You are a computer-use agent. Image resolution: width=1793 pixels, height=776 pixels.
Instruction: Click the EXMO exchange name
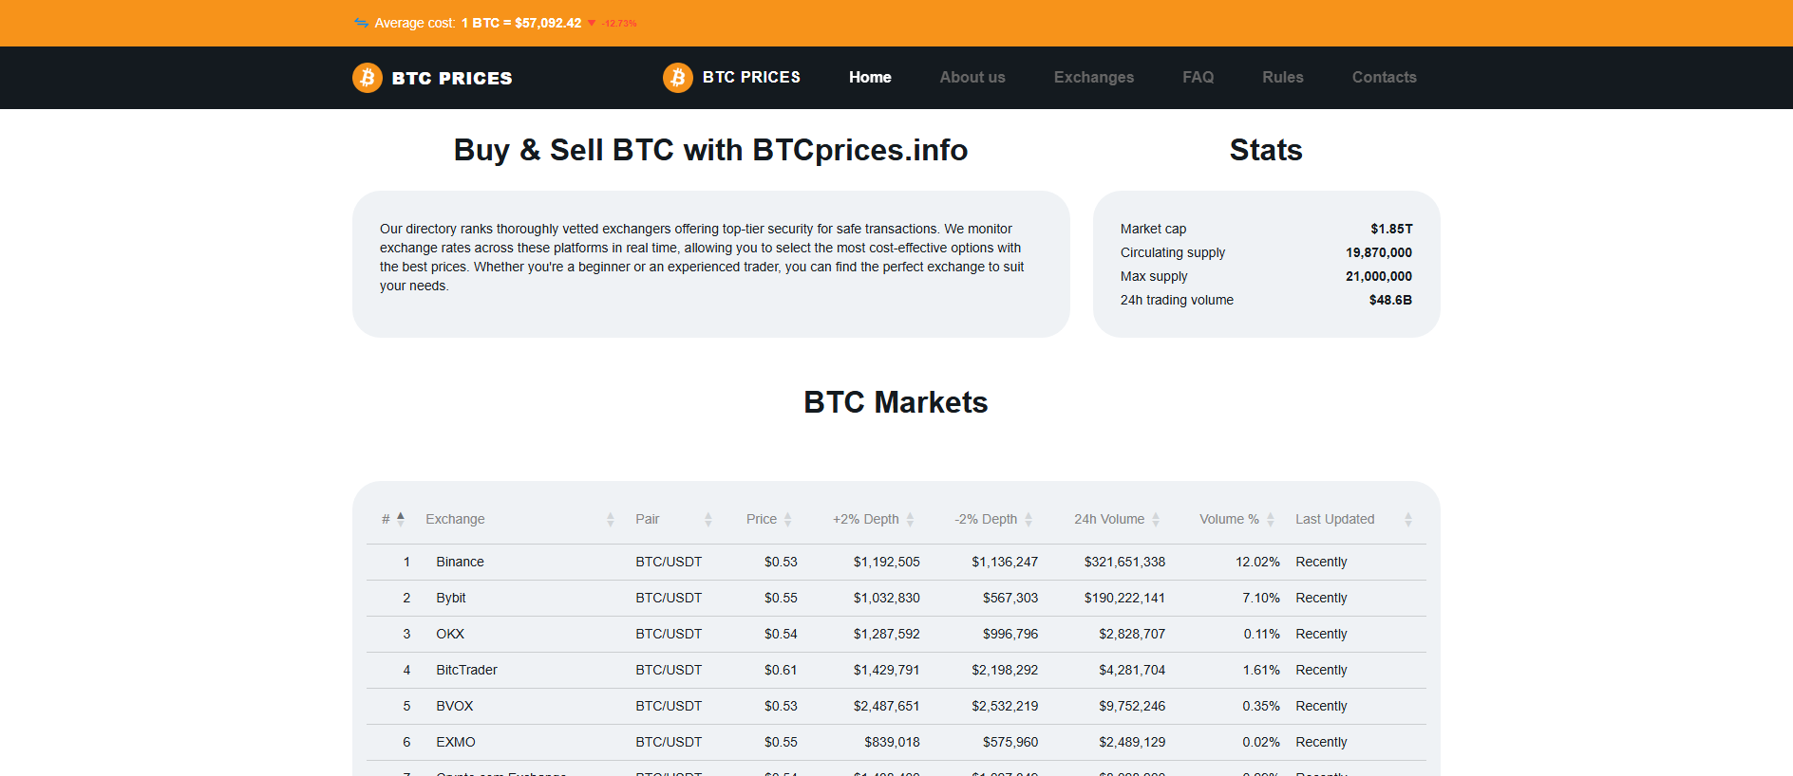[x=456, y=742]
